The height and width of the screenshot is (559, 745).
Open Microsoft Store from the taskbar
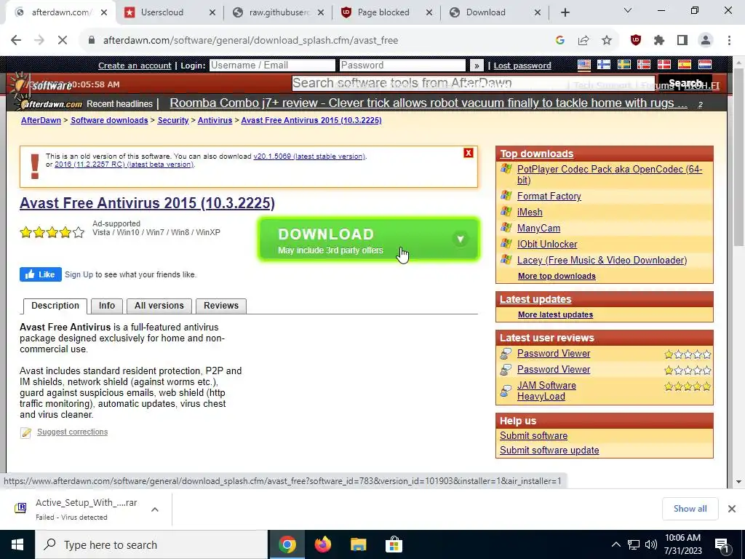[394, 544]
